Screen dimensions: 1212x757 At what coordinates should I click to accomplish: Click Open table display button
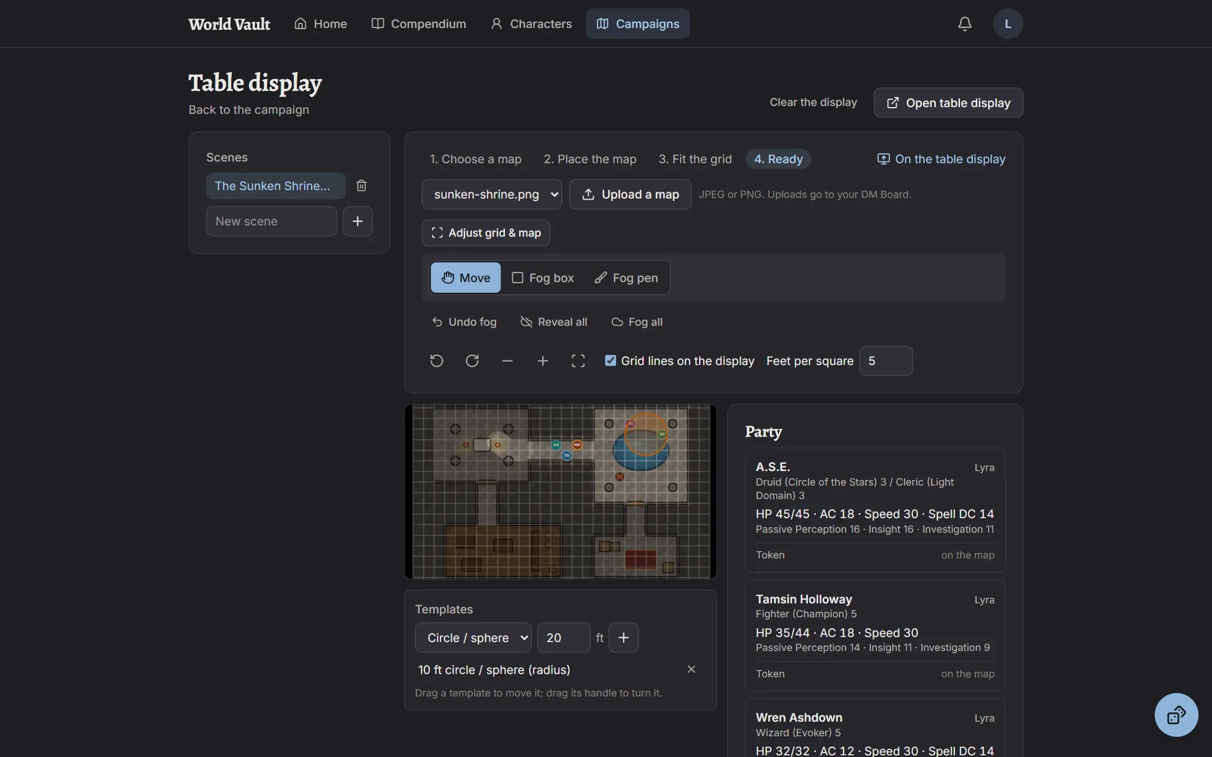[948, 103]
